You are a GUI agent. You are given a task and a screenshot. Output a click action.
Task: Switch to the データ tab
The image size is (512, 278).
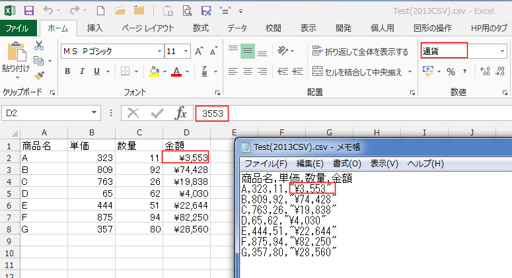click(x=237, y=28)
